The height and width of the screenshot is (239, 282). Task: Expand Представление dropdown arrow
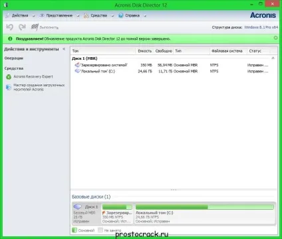78,16
